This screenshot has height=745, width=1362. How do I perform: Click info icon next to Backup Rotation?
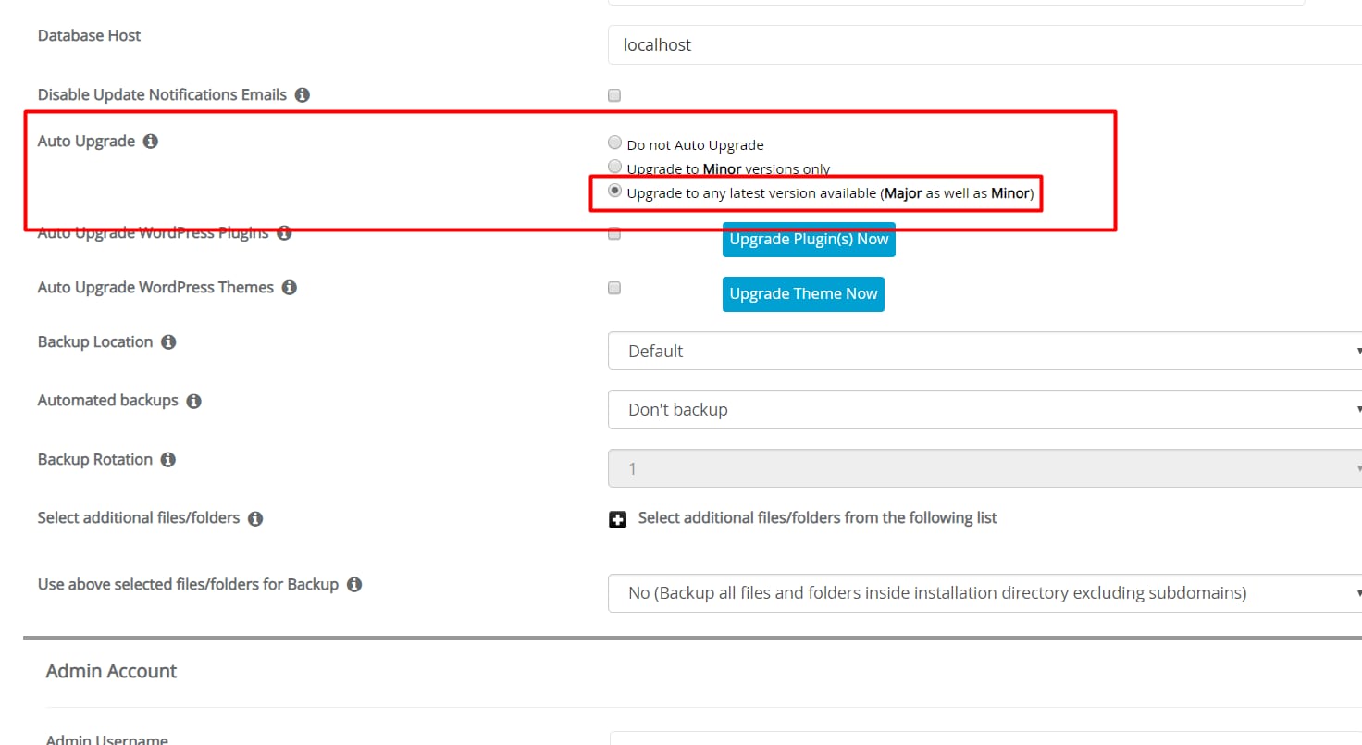(168, 460)
